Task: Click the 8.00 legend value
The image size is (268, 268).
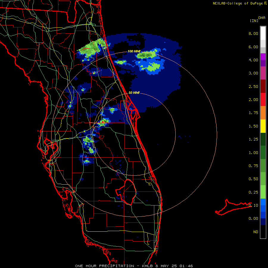Action: [253, 33]
